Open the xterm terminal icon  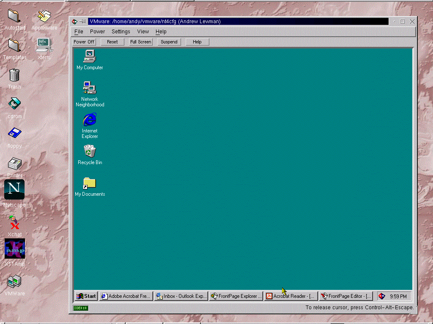(x=44, y=43)
